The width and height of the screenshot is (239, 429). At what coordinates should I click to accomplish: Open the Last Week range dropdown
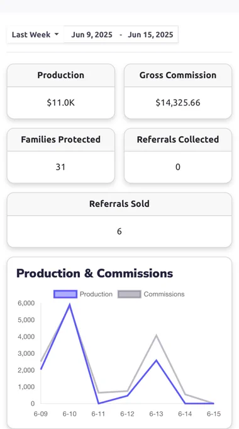click(x=35, y=35)
